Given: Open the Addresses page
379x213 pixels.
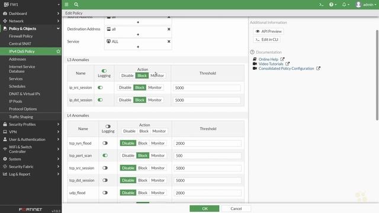Looking at the screenshot, I should click(x=17, y=59).
